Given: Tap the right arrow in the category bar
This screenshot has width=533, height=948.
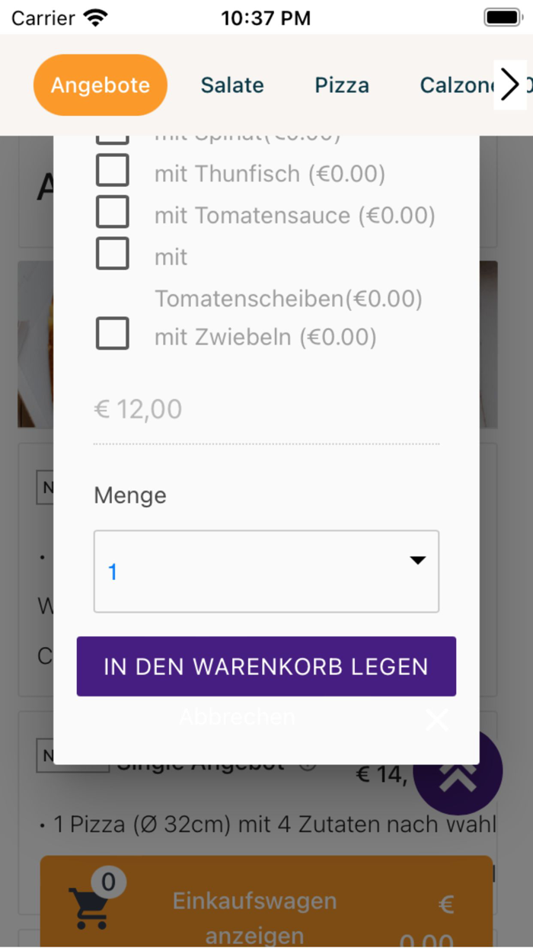Looking at the screenshot, I should (x=510, y=85).
